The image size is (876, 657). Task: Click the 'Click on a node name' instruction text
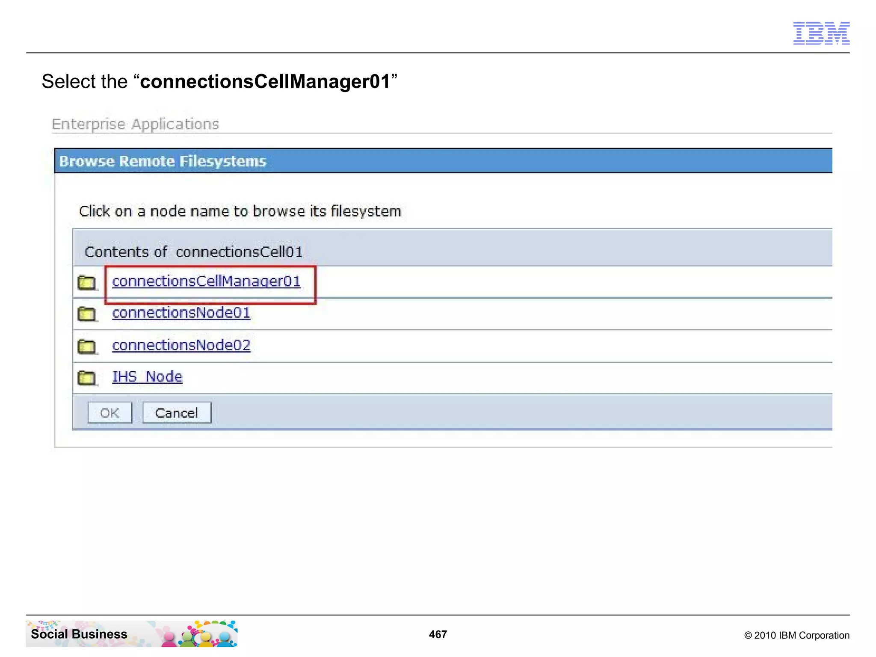point(240,211)
